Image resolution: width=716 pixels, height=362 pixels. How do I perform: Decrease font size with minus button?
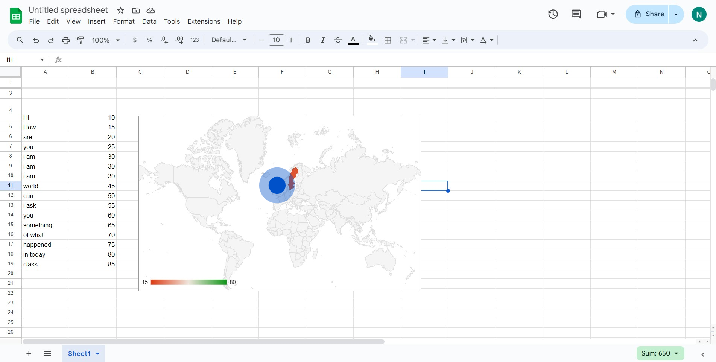261,40
